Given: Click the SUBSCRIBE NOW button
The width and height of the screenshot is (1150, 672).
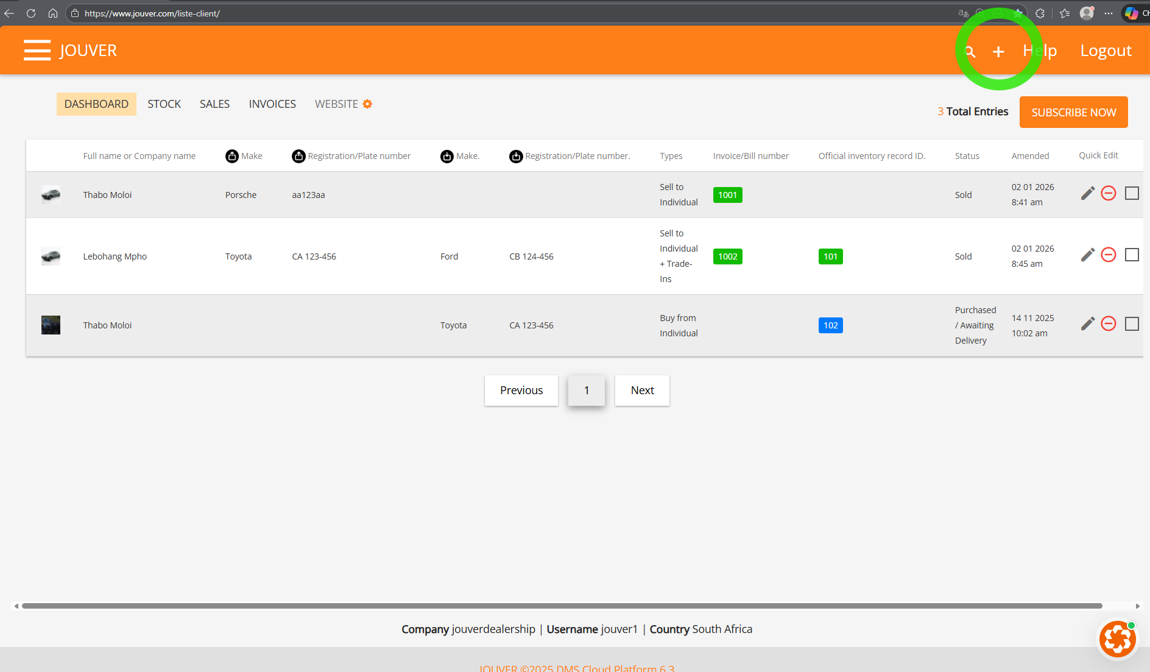Looking at the screenshot, I should pos(1074,112).
